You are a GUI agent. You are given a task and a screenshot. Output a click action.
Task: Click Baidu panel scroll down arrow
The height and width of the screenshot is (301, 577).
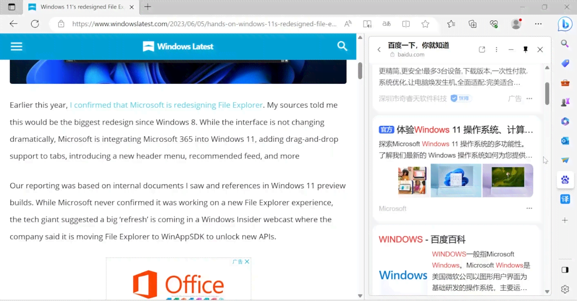[x=547, y=292]
